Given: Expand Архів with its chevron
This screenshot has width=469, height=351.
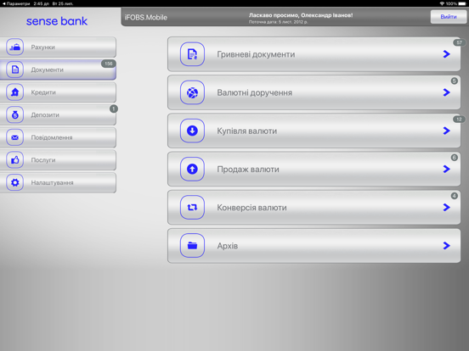Looking at the screenshot, I should (447, 245).
